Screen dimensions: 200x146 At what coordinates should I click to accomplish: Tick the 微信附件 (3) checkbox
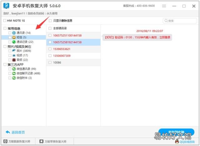point(10,78)
